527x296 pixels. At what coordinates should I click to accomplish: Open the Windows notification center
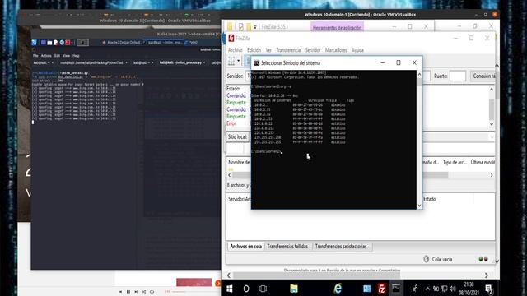click(489, 289)
